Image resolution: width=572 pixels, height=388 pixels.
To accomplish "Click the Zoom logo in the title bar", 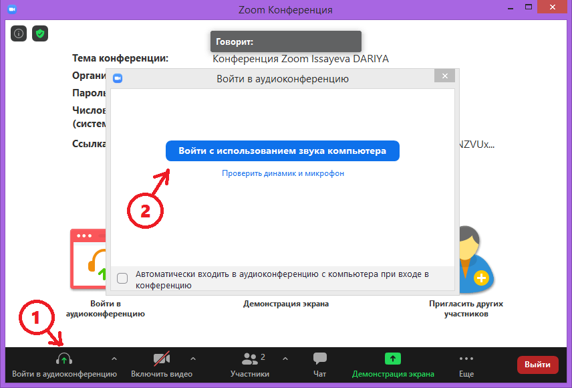I will 12,9.
